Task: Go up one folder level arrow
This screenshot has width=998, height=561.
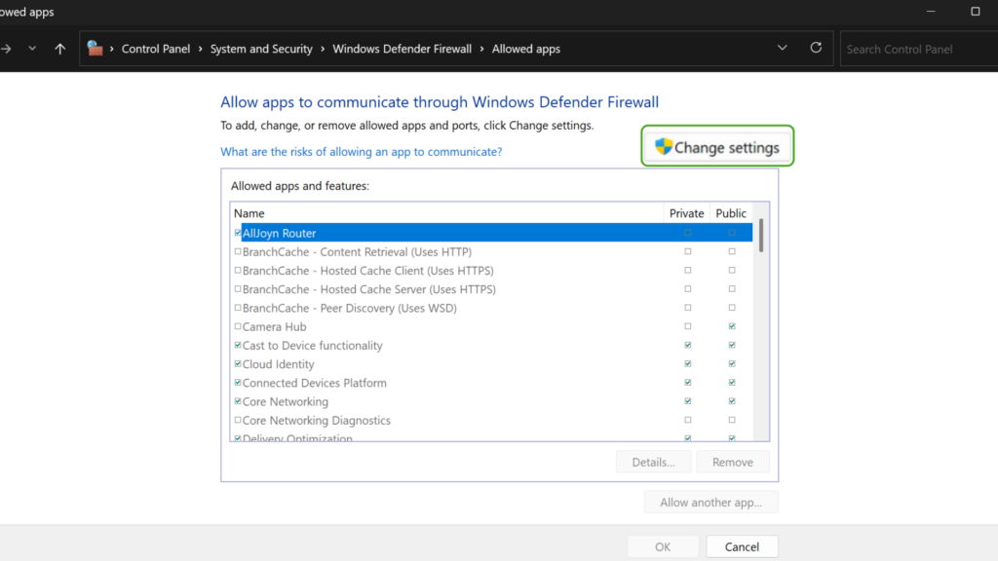Action: click(59, 49)
